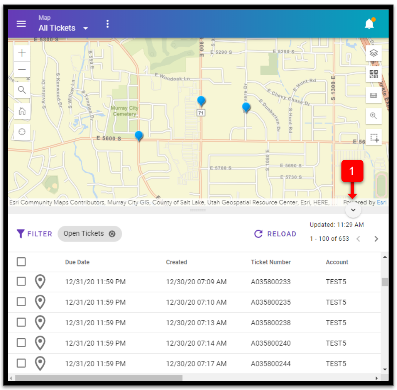Viewport: 397px width, 390px height.
Task: Click the Esri attribution link
Action: point(381,202)
